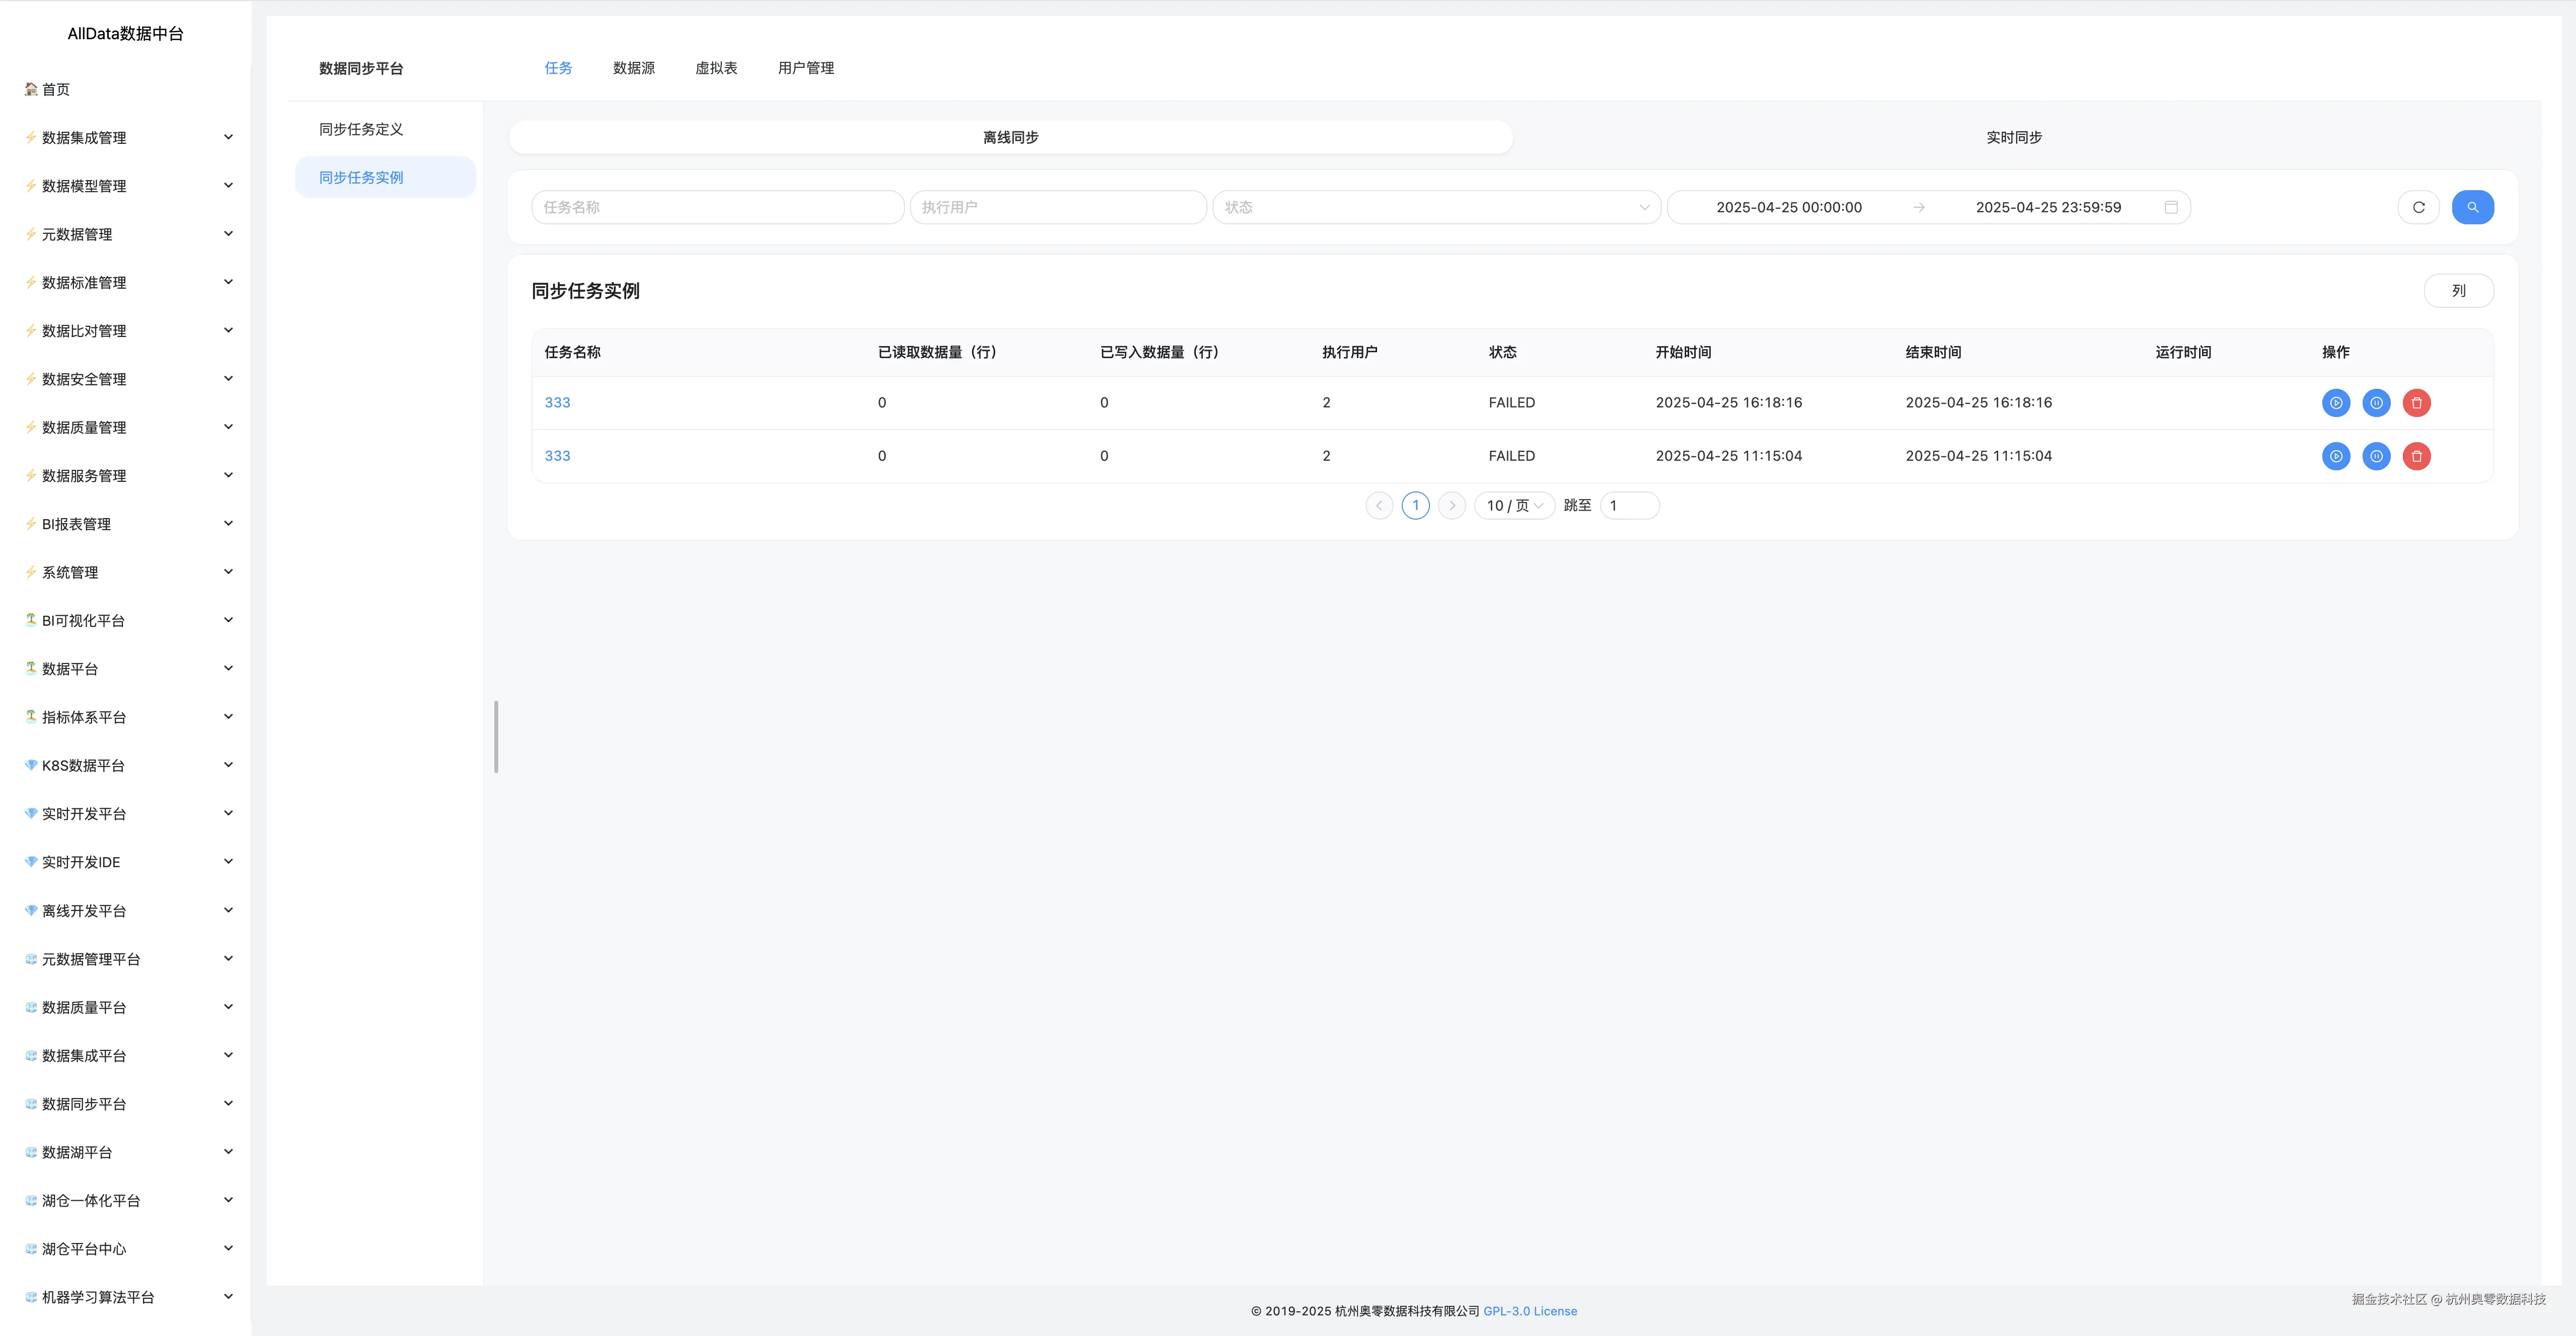
Task: Open 同步任务定义 side menu item
Action: [361, 129]
